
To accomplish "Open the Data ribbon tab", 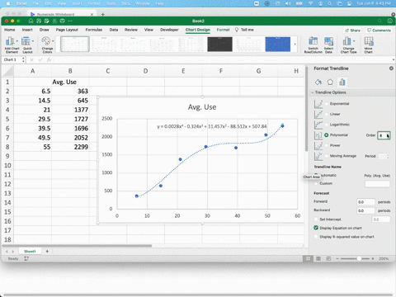I will 114,30.
